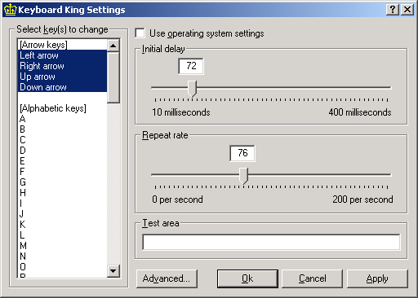Image resolution: width=418 pixels, height=298 pixels.
Task: Apply the current keyboard settings
Action: [377, 278]
